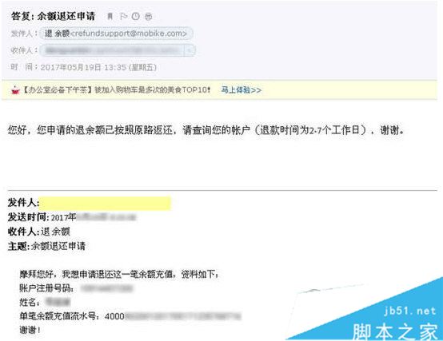Click the 账户注册号码 blurred number
443x341 pixels.
coord(107,288)
